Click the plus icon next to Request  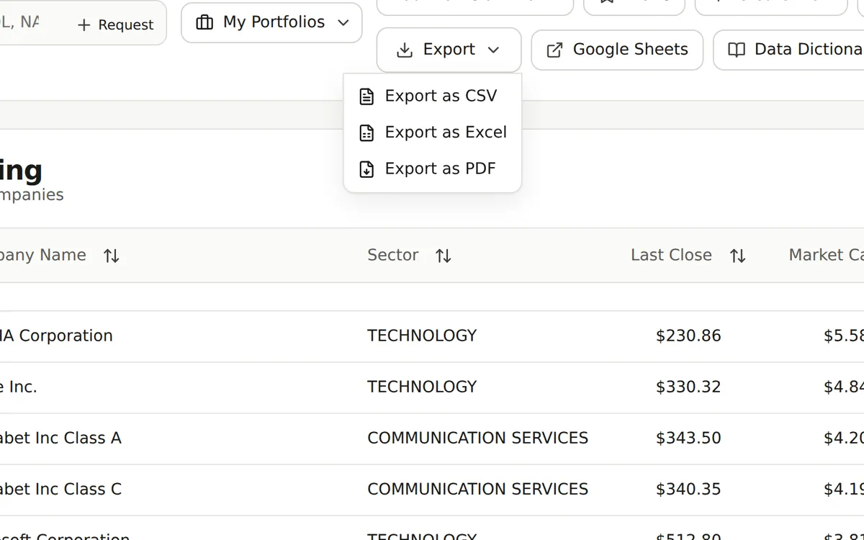pos(84,25)
